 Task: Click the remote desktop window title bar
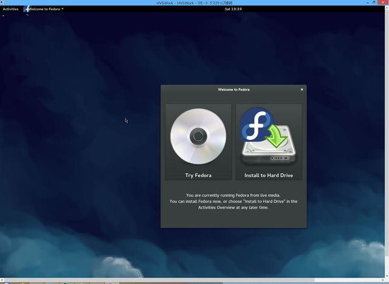[194, 2]
